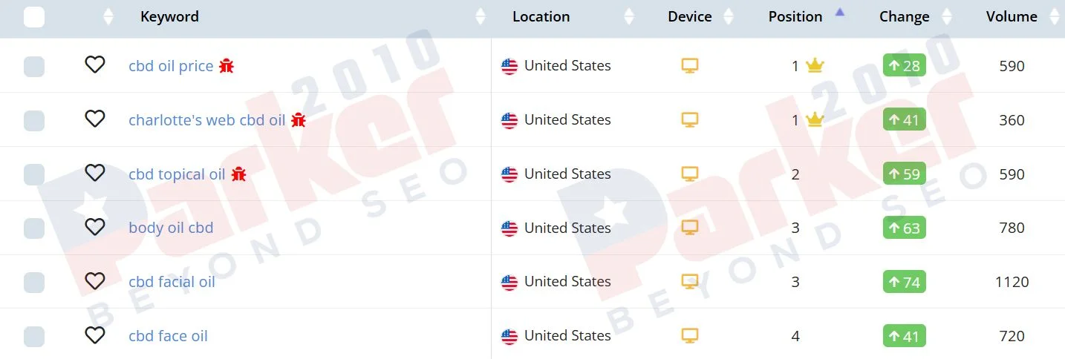
Task: Open the 'cbd oil price' keyword link
Action: (x=171, y=66)
